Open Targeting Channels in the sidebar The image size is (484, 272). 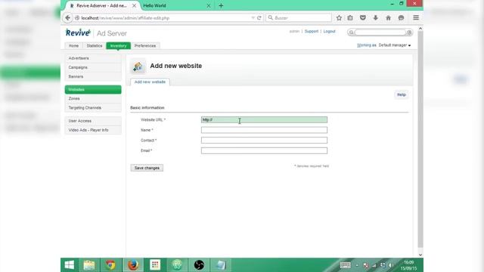[93, 107]
